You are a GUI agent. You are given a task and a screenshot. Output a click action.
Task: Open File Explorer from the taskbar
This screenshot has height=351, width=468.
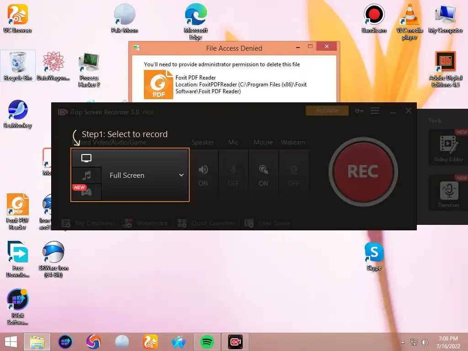[37, 342]
